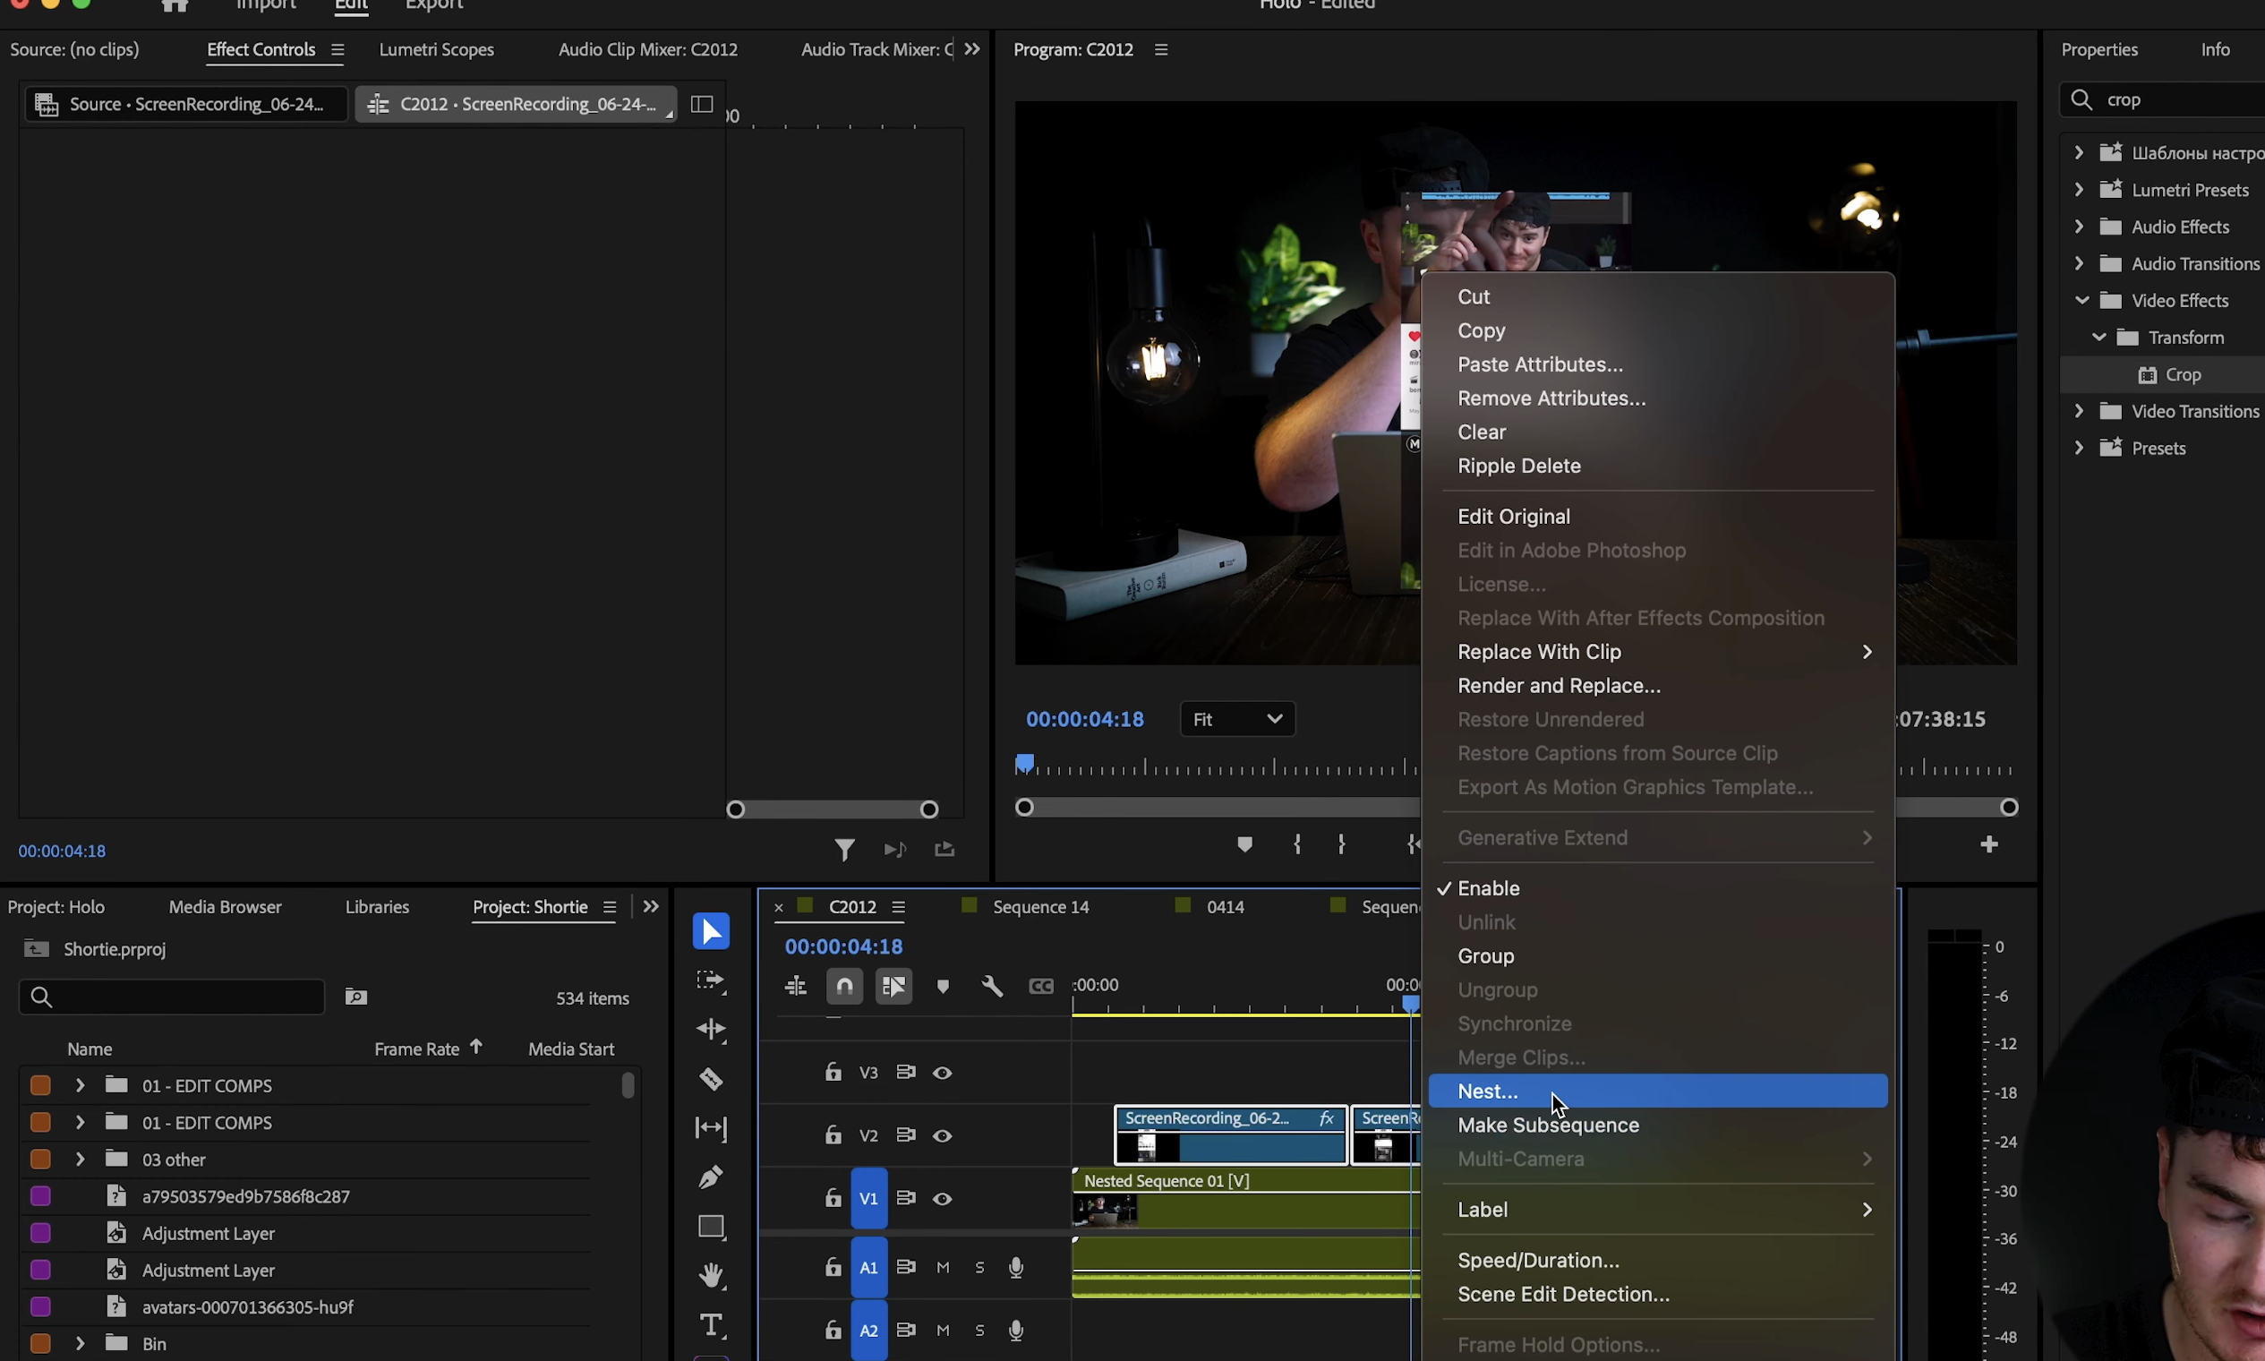The width and height of the screenshot is (2265, 1361).
Task: Toggle V1 track output eye
Action: click(943, 1199)
